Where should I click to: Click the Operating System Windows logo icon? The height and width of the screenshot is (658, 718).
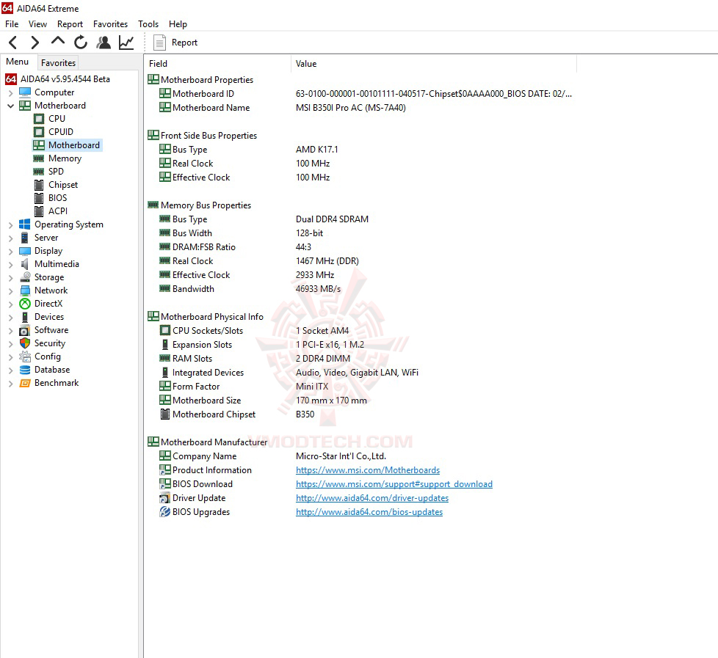pos(25,224)
